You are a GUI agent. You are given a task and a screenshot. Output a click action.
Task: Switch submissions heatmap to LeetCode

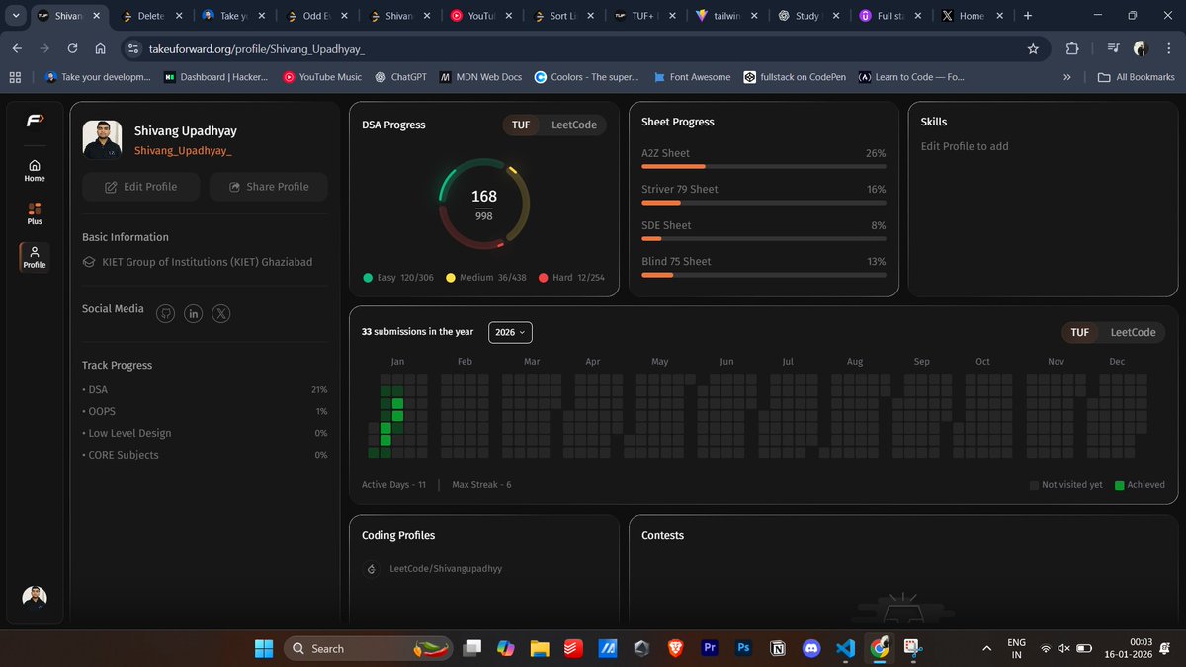click(x=1133, y=333)
